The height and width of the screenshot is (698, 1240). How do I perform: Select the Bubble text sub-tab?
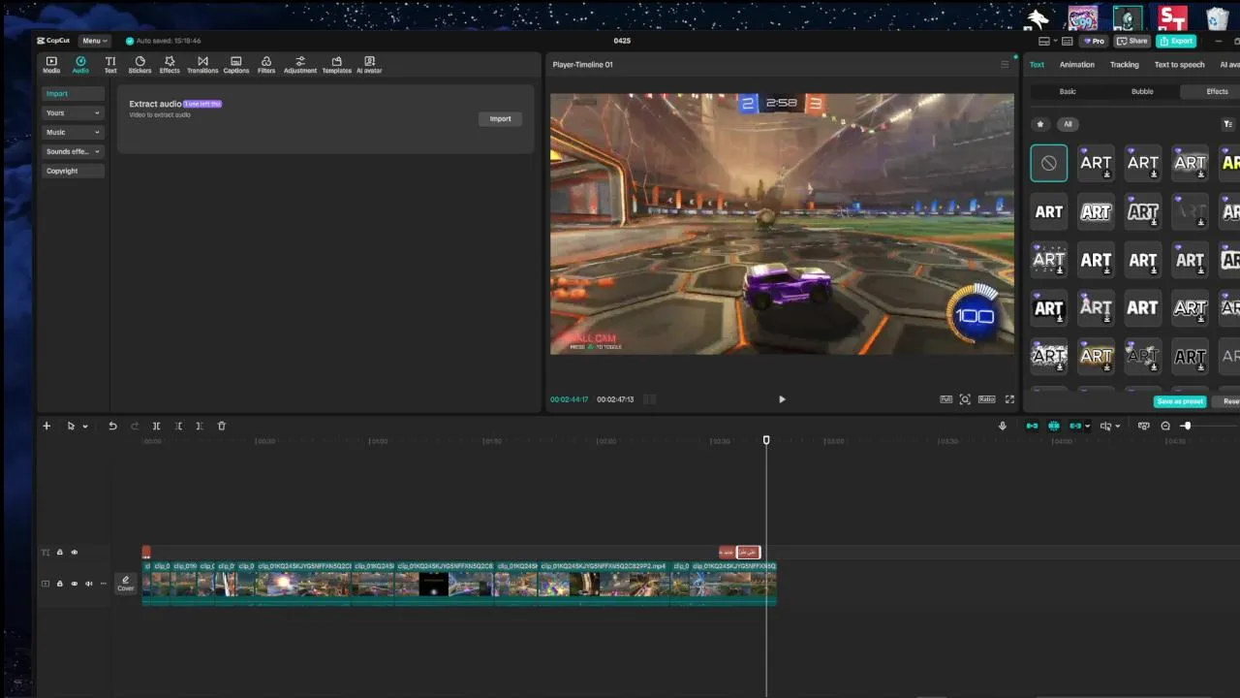[x=1142, y=91]
